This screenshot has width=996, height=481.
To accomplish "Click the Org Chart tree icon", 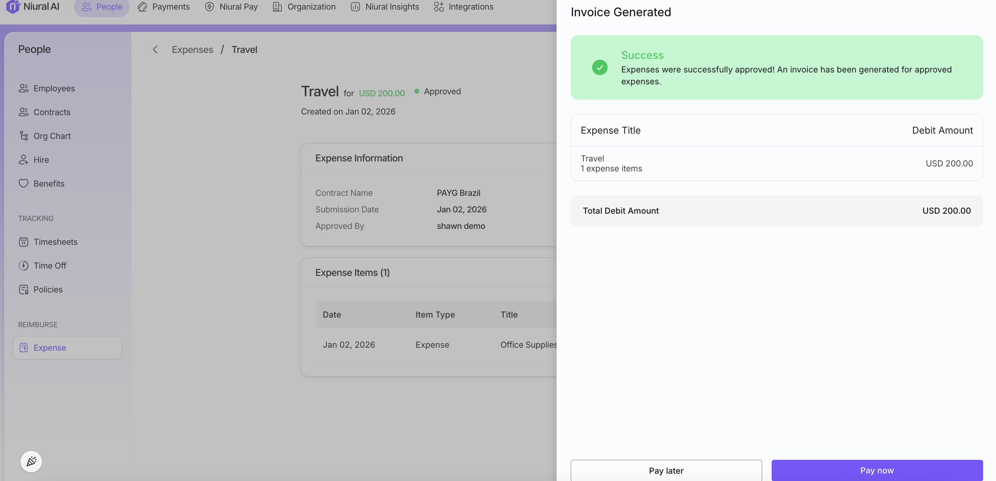I will (23, 136).
